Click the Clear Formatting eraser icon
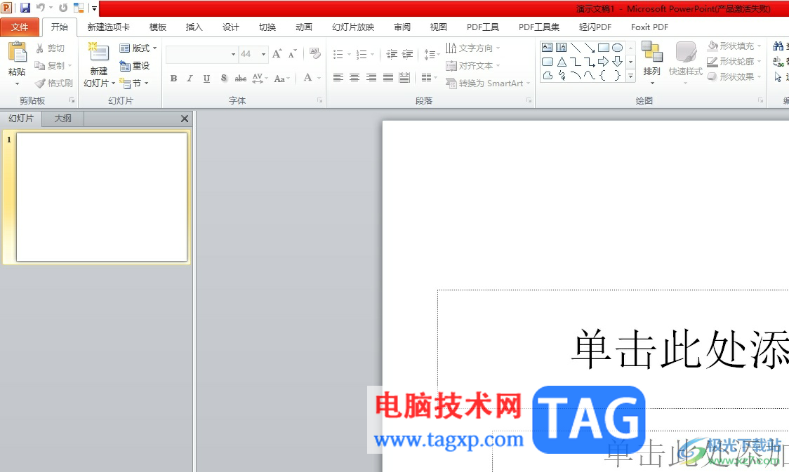789x472 pixels. pyautogui.click(x=315, y=54)
